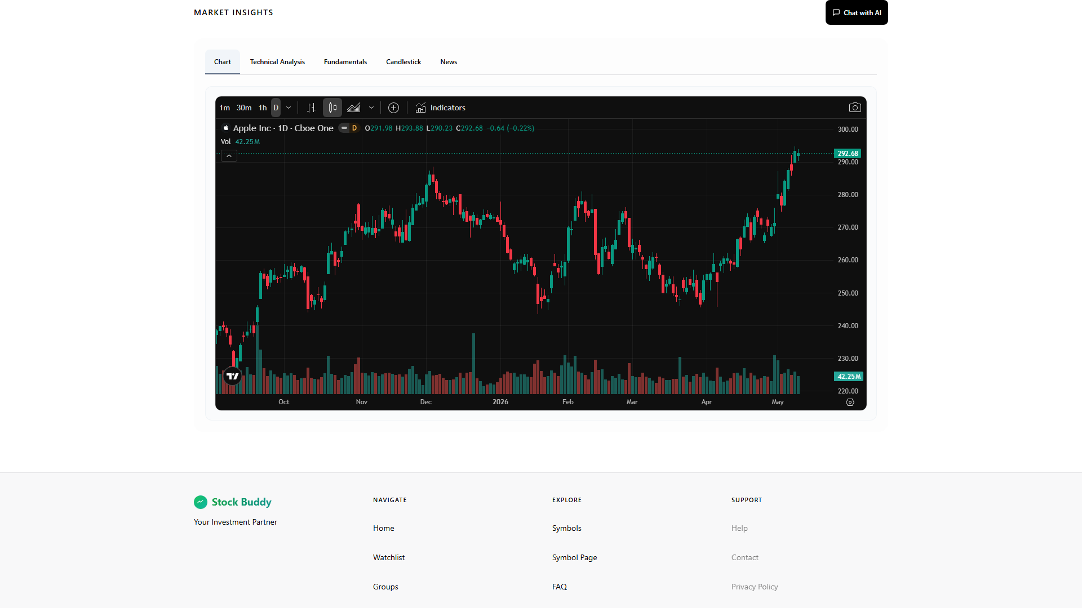The image size is (1082, 608).
Task: Click 'Apple Inc · 1D · Cboe One' title
Action: (x=283, y=128)
